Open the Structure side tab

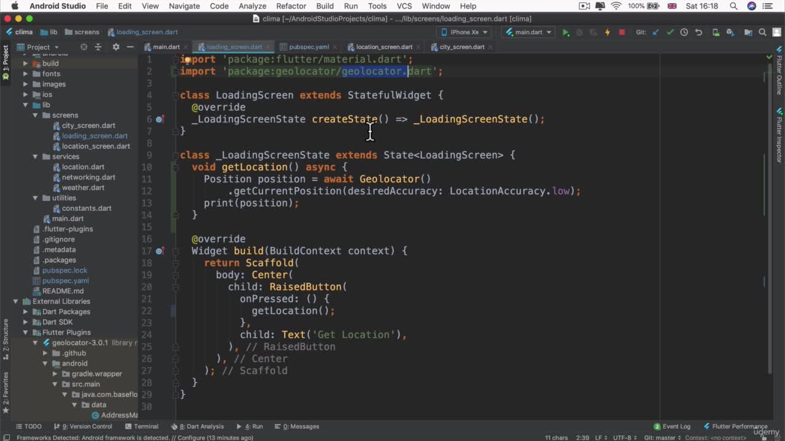[x=6, y=337]
